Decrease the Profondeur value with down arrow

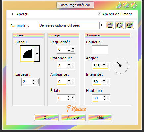point(69,67)
